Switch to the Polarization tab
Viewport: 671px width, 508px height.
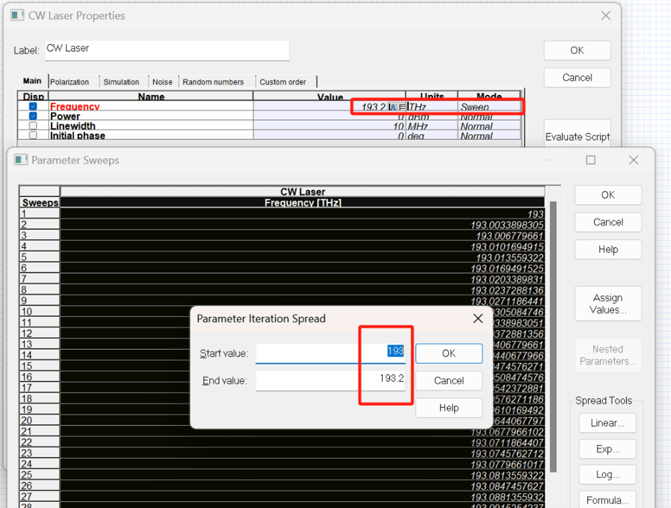70,82
